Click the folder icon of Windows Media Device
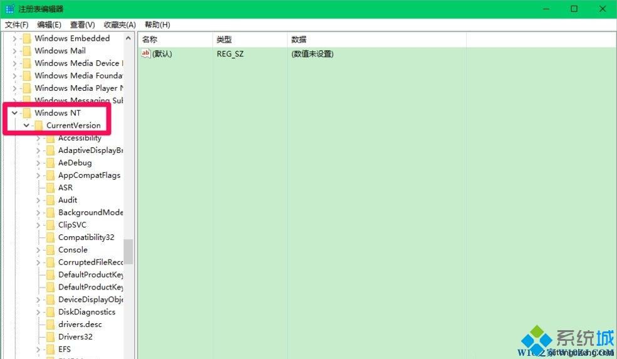The height and width of the screenshot is (359, 617). click(27, 63)
